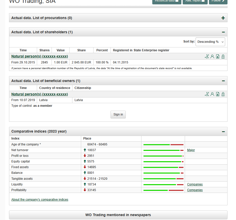This screenshot has width=236, height=220.
Task: Open beneficial owner Natural person(s) link
Action: [40, 94]
